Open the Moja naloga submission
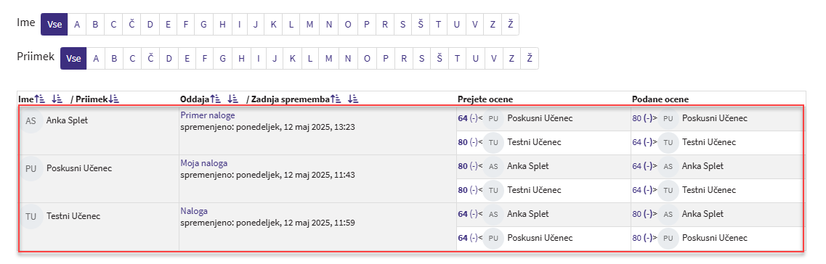Viewport: 826px width, 264px height. pos(204,163)
